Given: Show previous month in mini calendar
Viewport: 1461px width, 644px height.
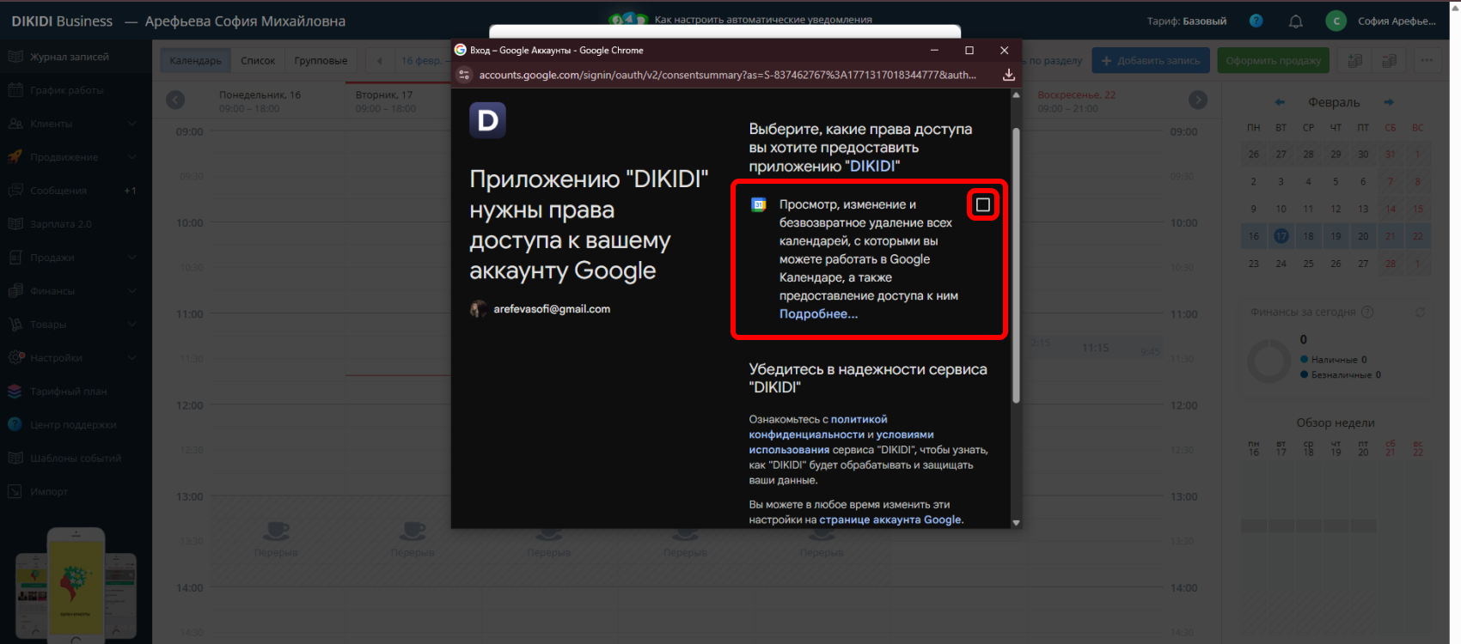Looking at the screenshot, I should [x=1280, y=102].
